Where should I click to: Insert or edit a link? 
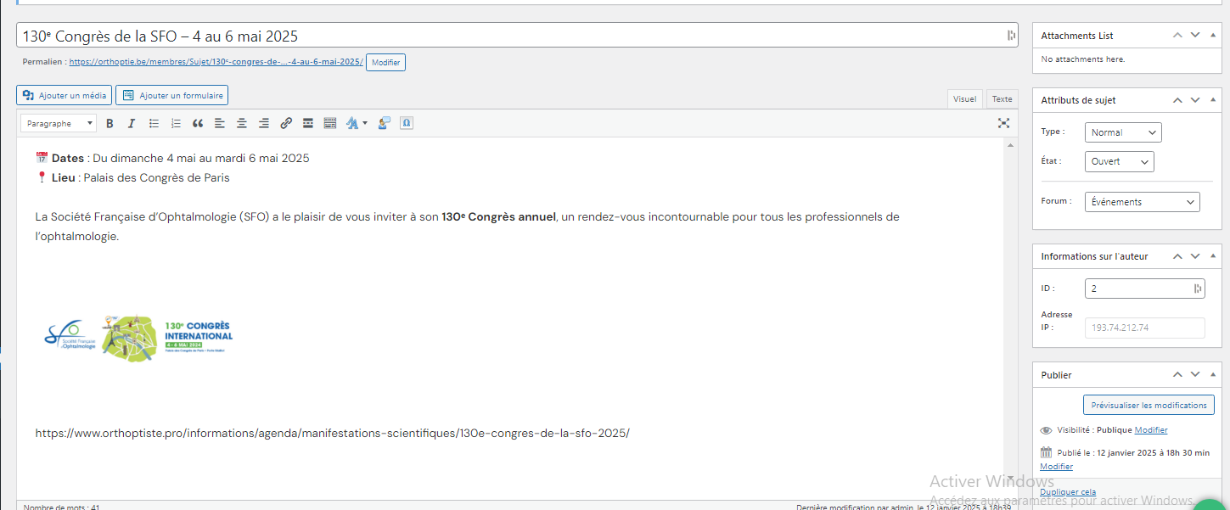(286, 124)
